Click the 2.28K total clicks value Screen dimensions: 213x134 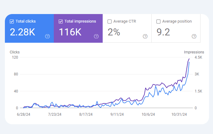[23, 32]
